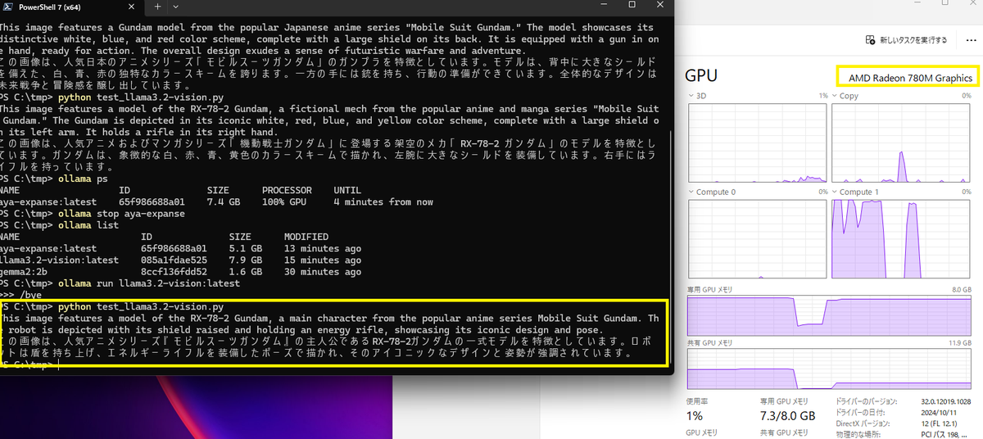
Task: Click the 7.3/8.0 GB dedicated memory value
Action: (787, 416)
